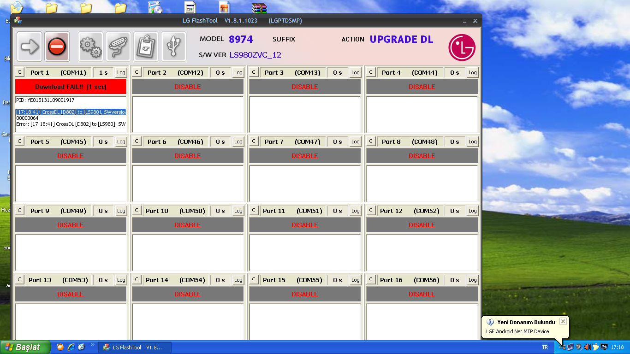630x354 pixels.
Task: Open the Log for Port 2
Action: tap(238, 72)
